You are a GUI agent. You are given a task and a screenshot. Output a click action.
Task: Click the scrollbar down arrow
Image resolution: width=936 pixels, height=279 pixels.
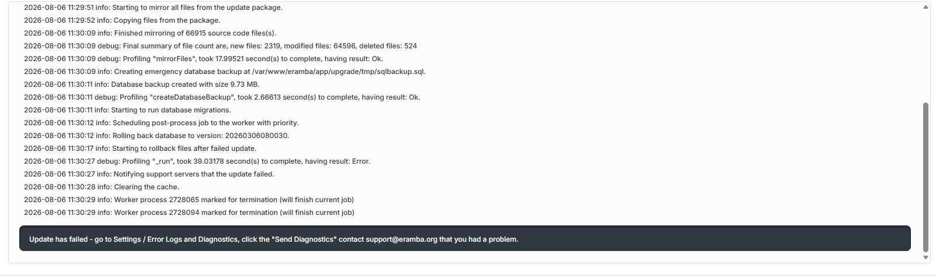(925, 257)
